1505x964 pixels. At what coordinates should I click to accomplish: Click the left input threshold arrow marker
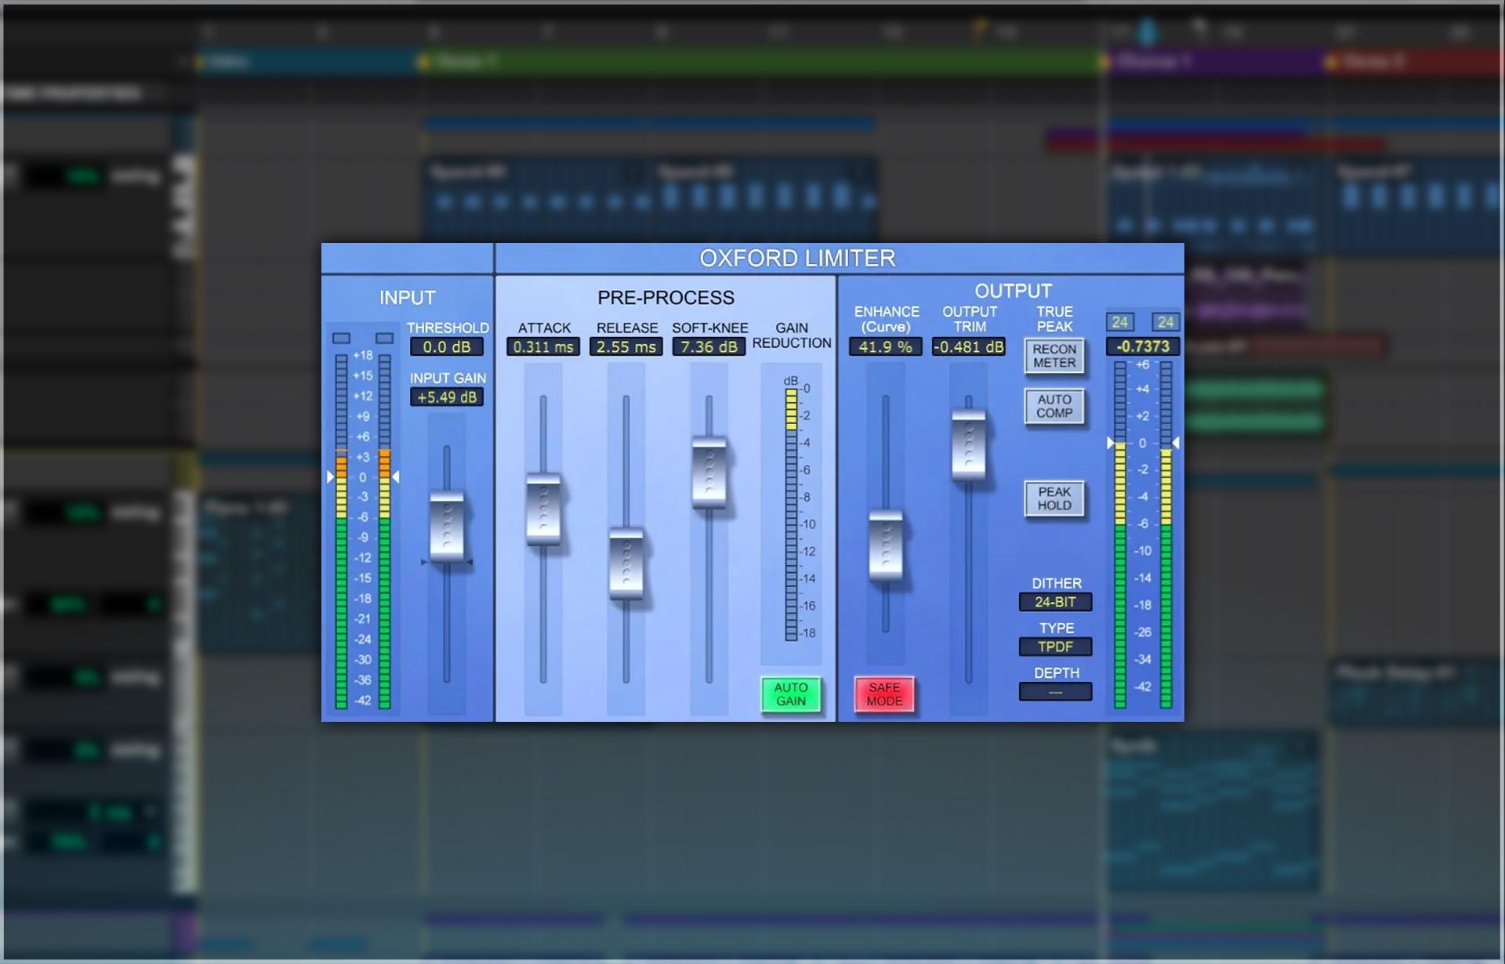(330, 477)
